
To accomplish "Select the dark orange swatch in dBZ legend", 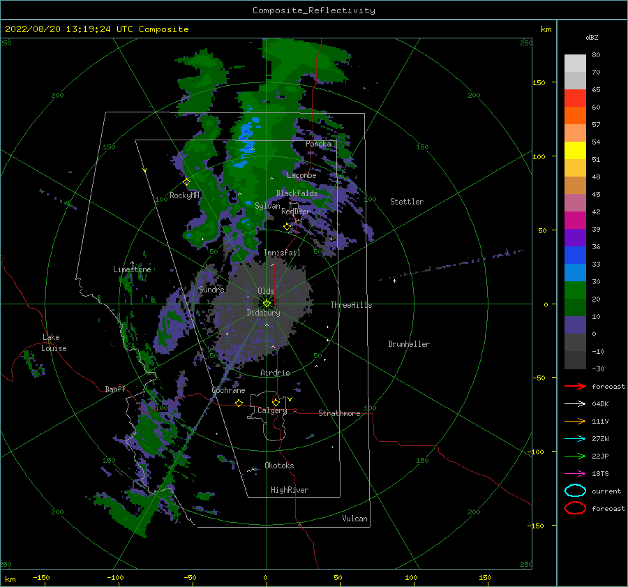I will pyautogui.click(x=575, y=115).
